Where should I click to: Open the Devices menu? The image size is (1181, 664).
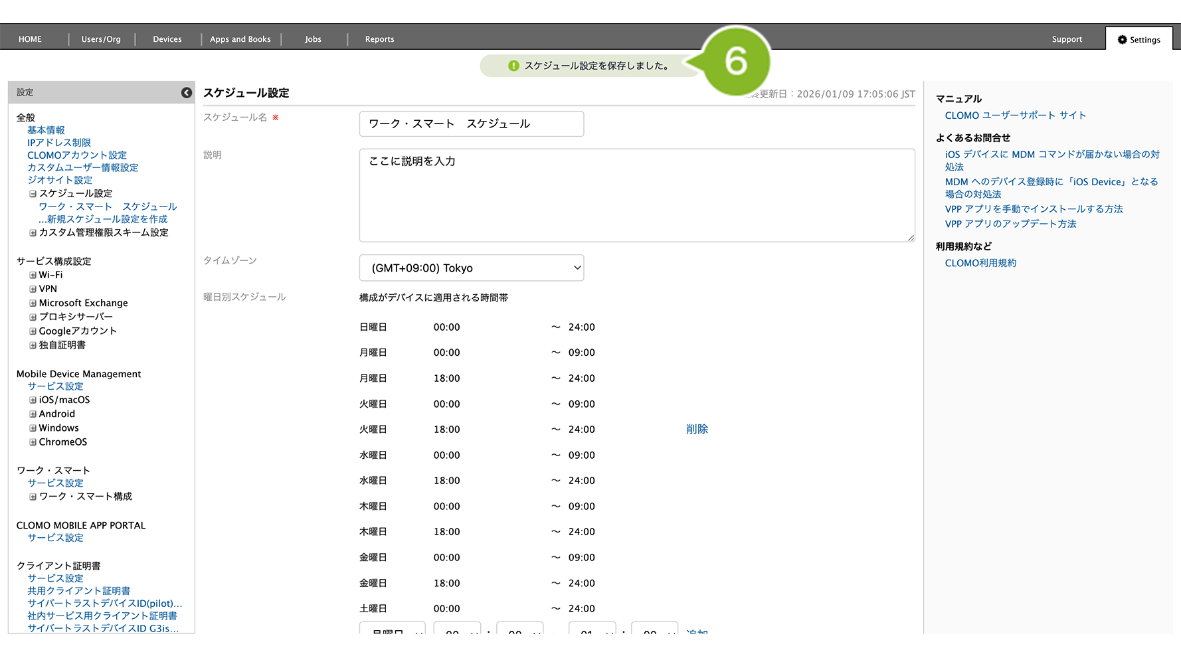pyautogui.click(x=167, y=39)
